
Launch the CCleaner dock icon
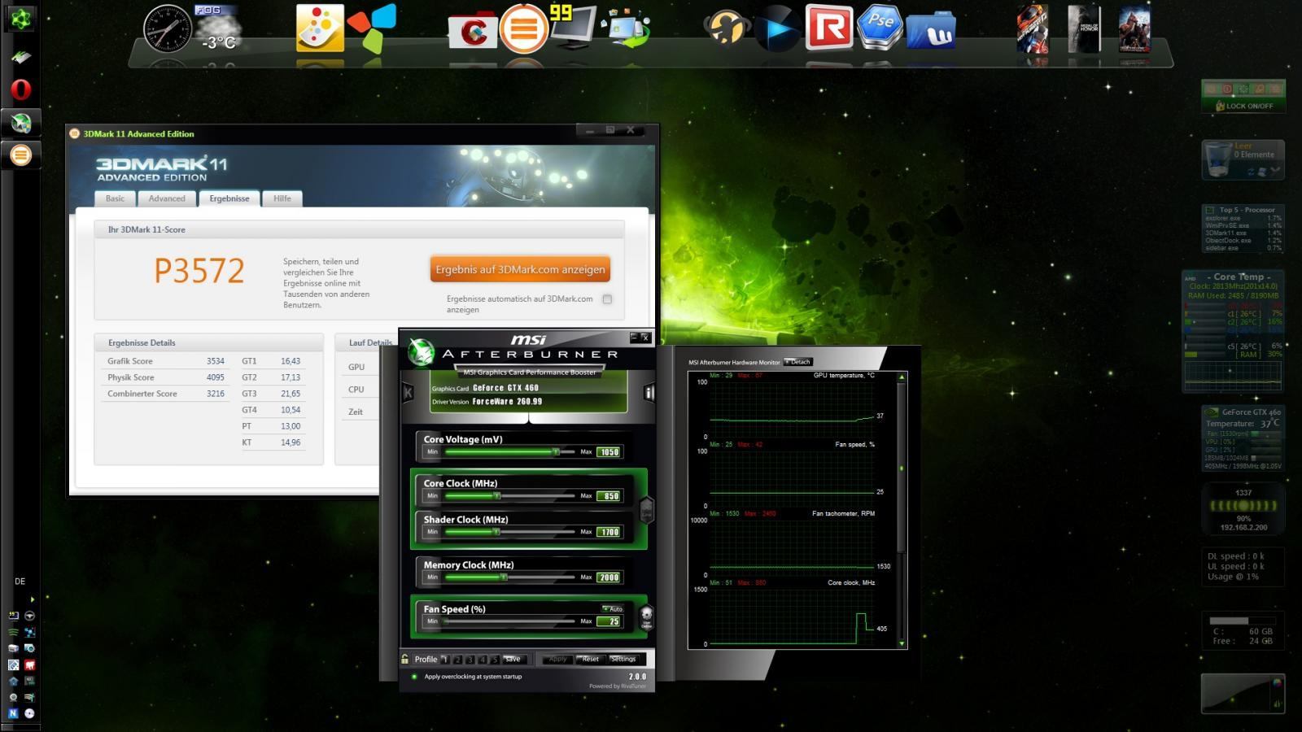click(473, 31)
